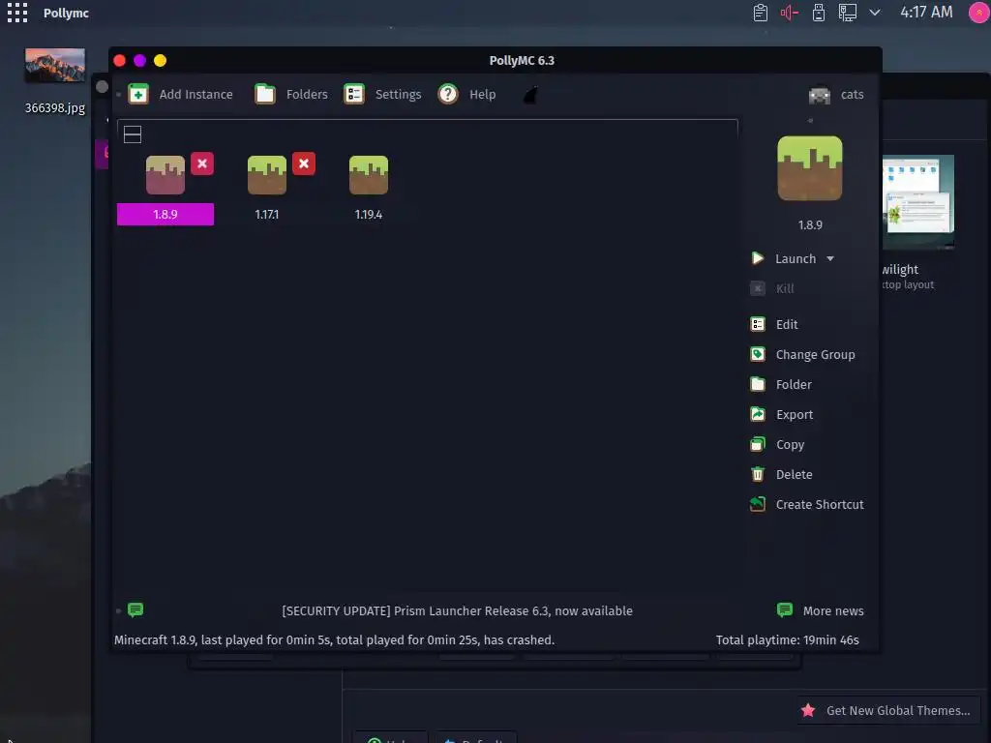This screenshot has height=743, width=991.
Task: Click the news speech bubble icon
Action: pyautogui.click(x=135, y=609)
